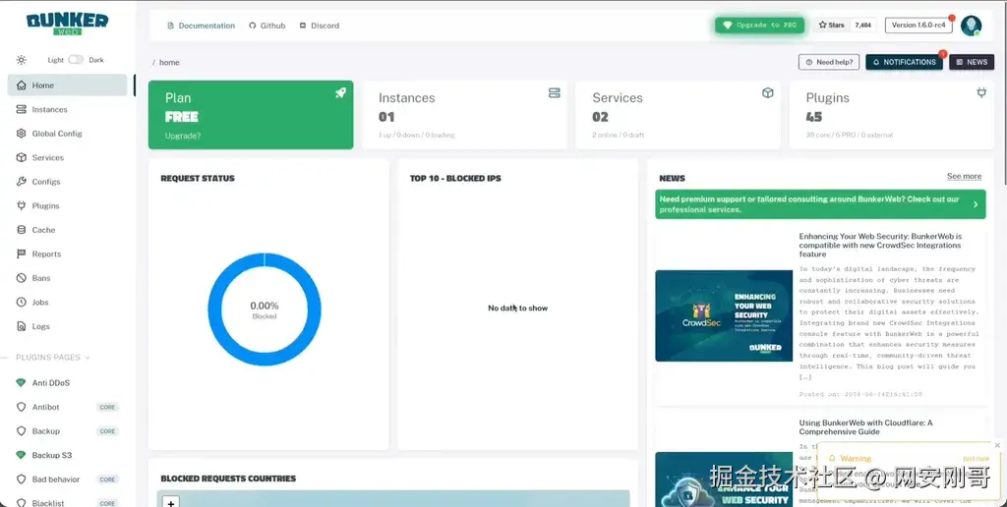The width and height of the screenshot is (1007, 507).
Task: Click the plug icon on Plugins card
Action: tap(981, 93)
